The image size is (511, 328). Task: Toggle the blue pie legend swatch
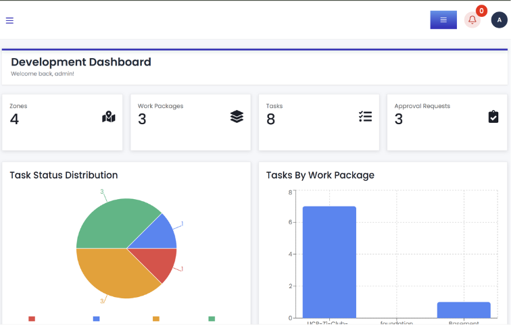pyautogui.click(x=96, y=319)
